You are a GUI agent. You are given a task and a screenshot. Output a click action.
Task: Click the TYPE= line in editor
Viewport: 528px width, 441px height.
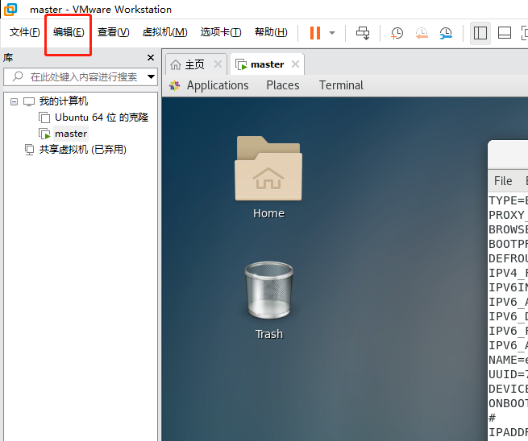[x=508, y=200]
